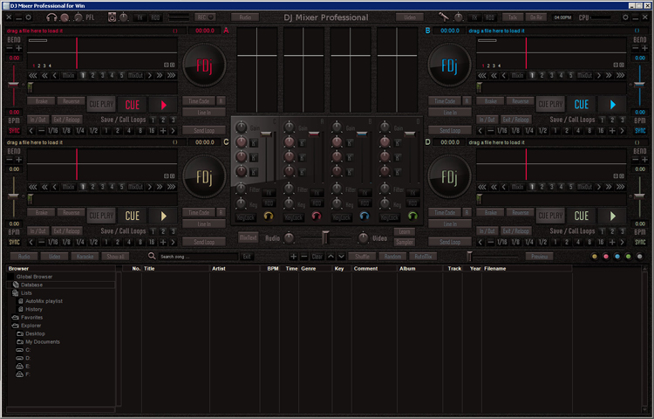Image resolution: width=654 pixels, height=419 pixels.
Task: Click the red CUE button on deck A
Action: [x=133, y=105]
